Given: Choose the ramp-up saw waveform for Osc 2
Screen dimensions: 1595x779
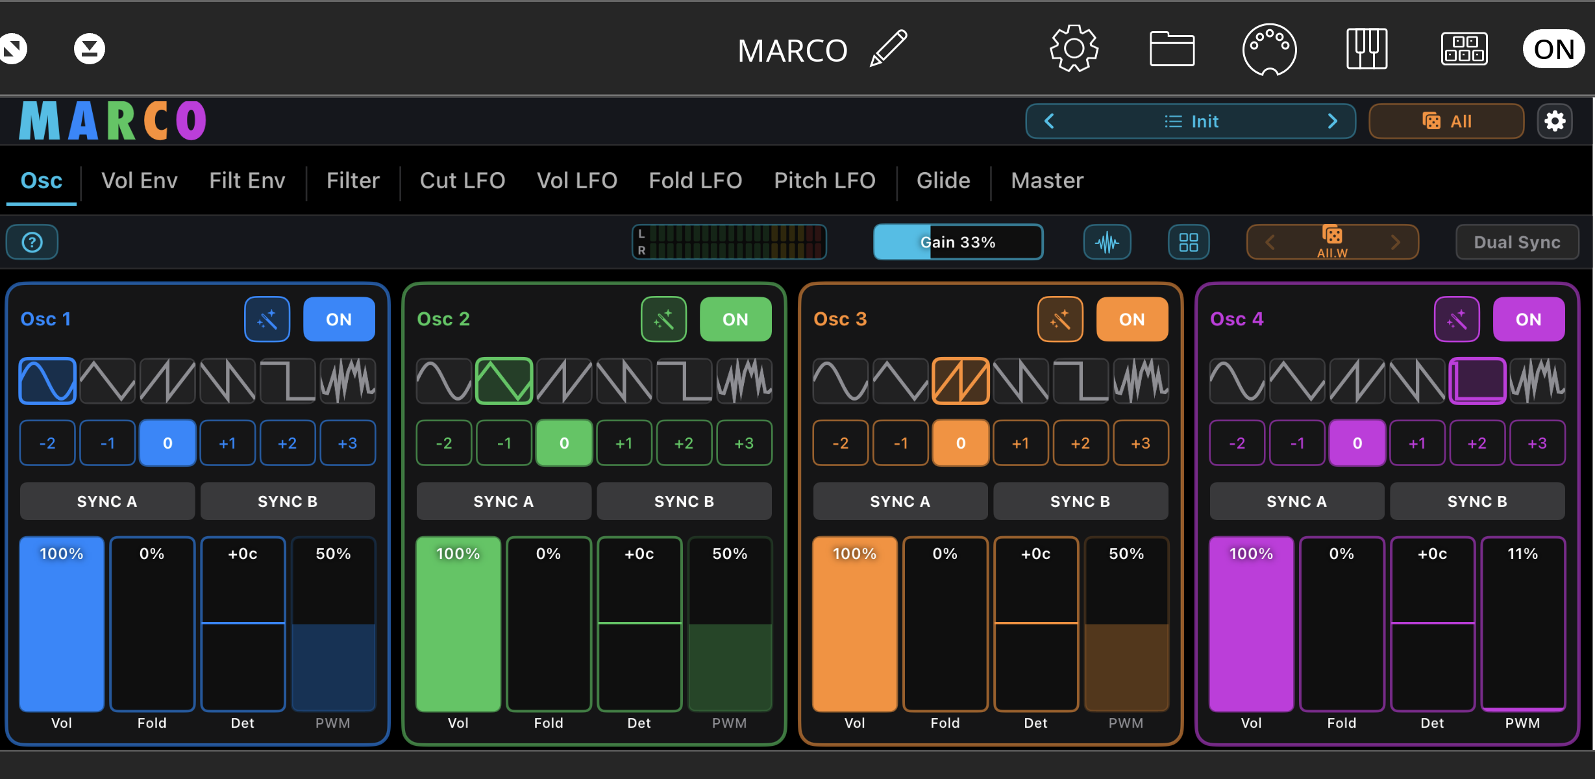Looking at the screenshot, I should point(564,381).
